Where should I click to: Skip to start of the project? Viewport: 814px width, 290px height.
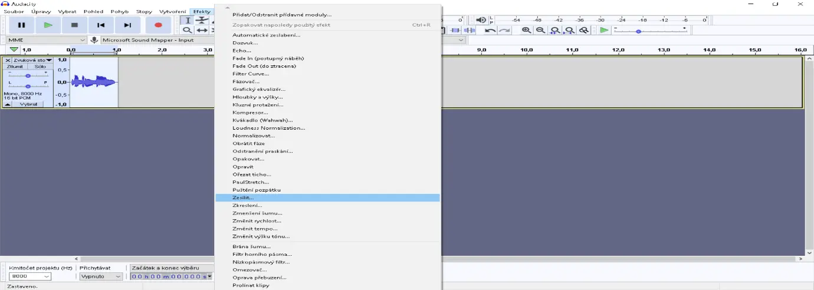coord(101,25)
